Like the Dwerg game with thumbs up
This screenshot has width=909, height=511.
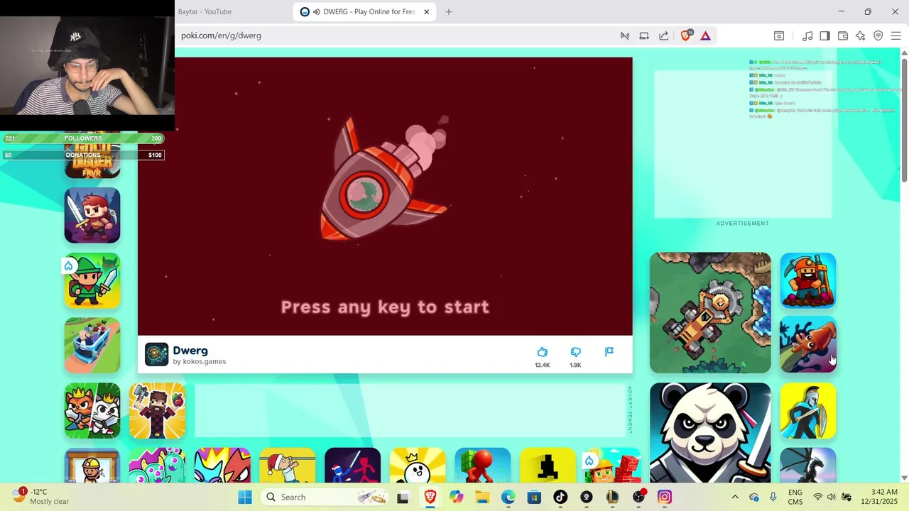point(543,352)
